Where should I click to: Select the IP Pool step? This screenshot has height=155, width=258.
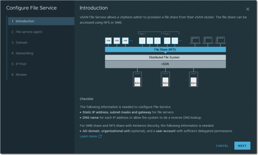pos(41,64)
